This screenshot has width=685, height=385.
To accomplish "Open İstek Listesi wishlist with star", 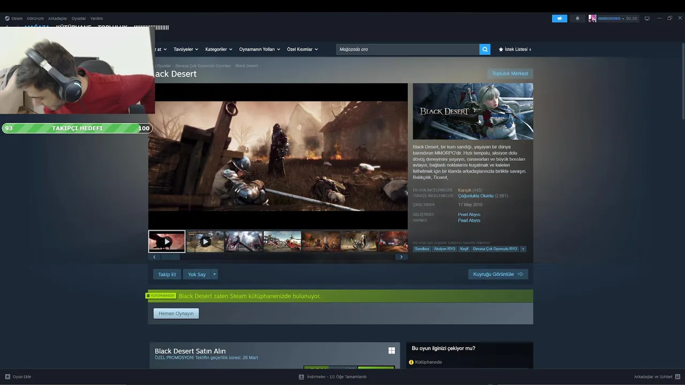I will pyautogui.click(x=515, y=49).
